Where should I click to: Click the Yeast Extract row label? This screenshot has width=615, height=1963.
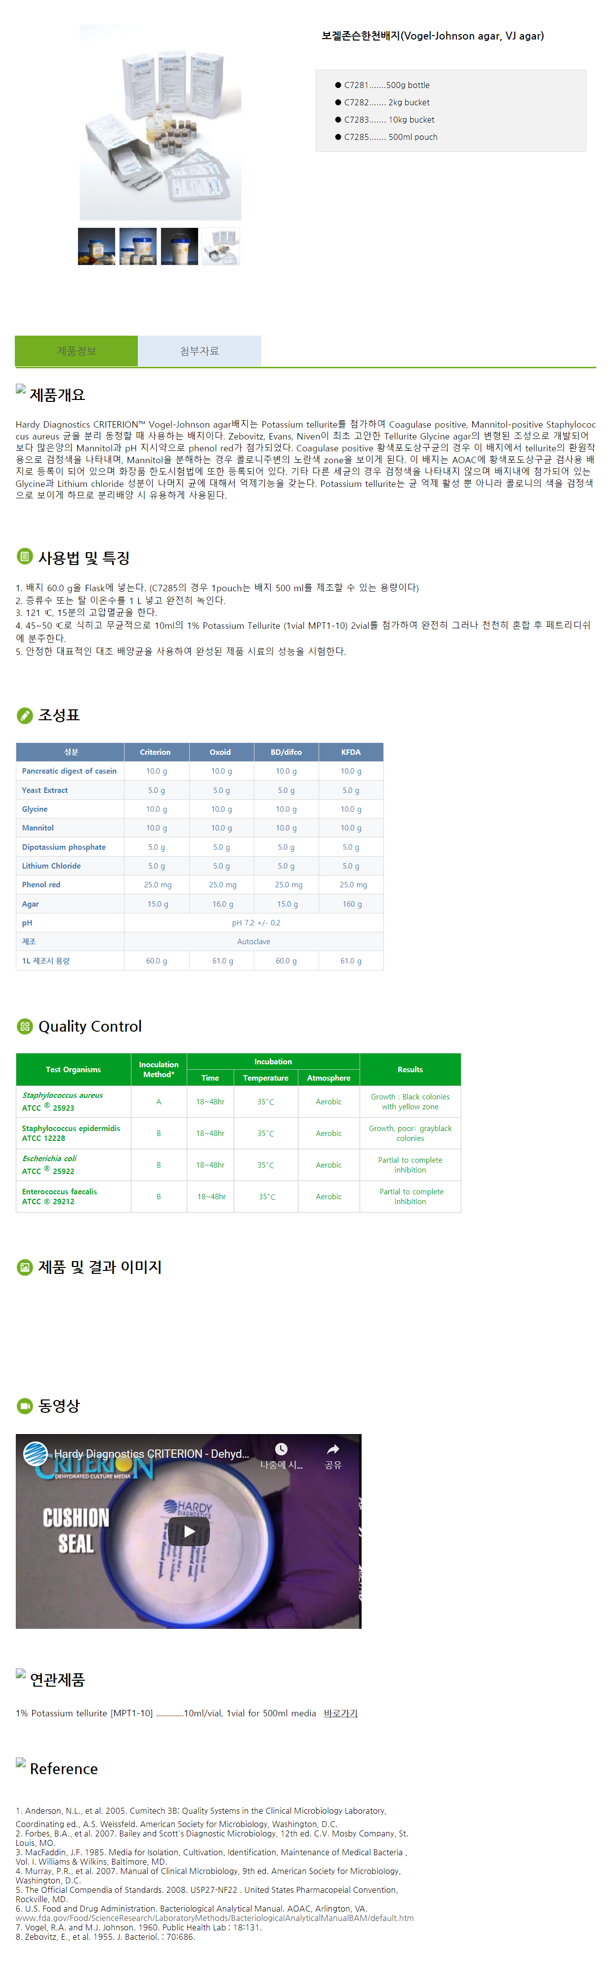click(45, 790)
